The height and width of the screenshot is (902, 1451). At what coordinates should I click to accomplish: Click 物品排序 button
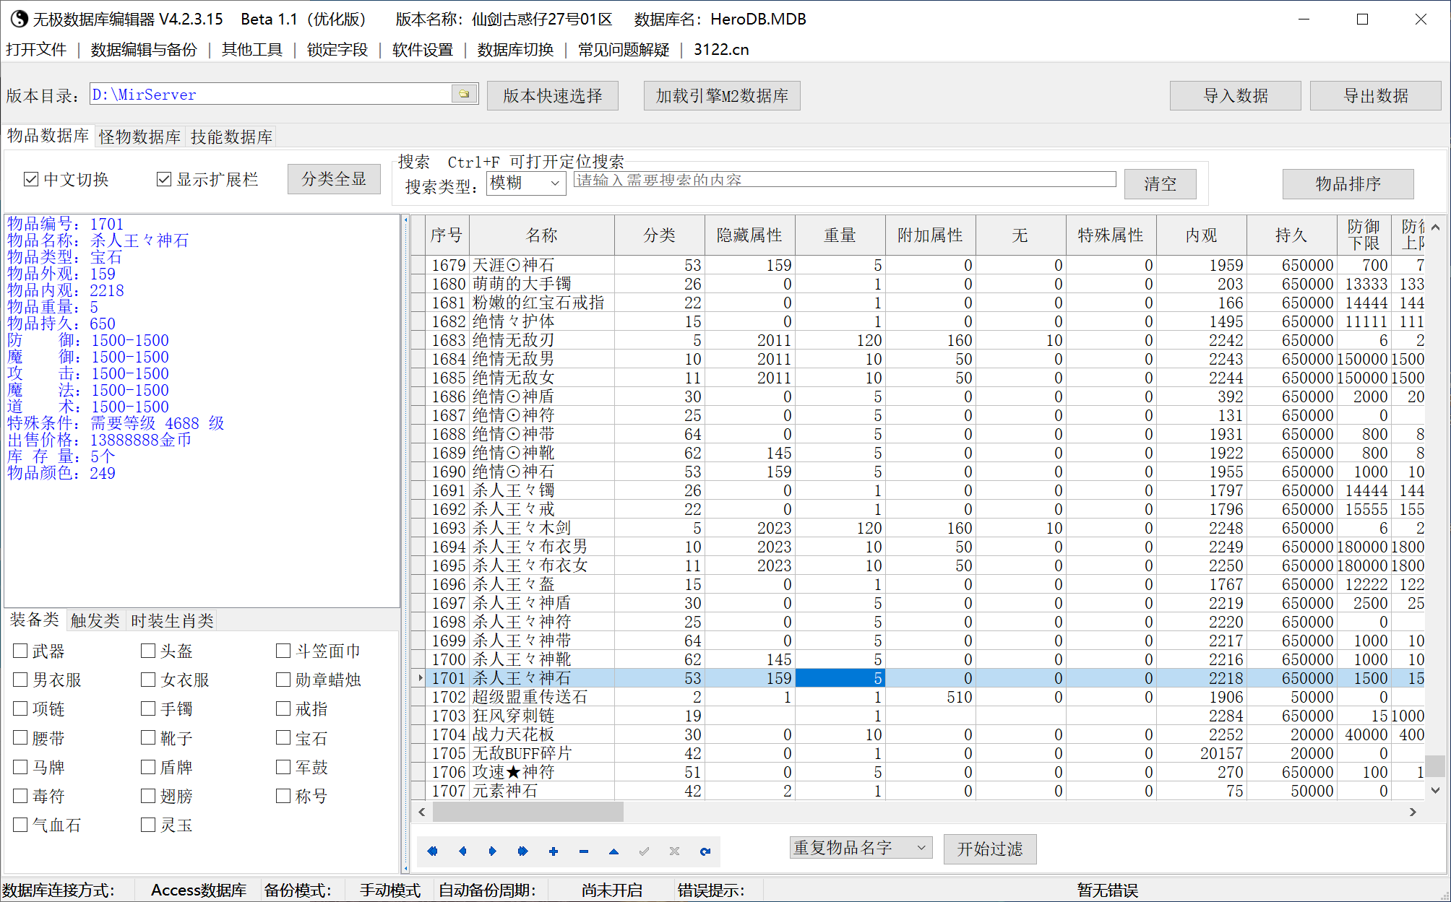coord(1348,183)
